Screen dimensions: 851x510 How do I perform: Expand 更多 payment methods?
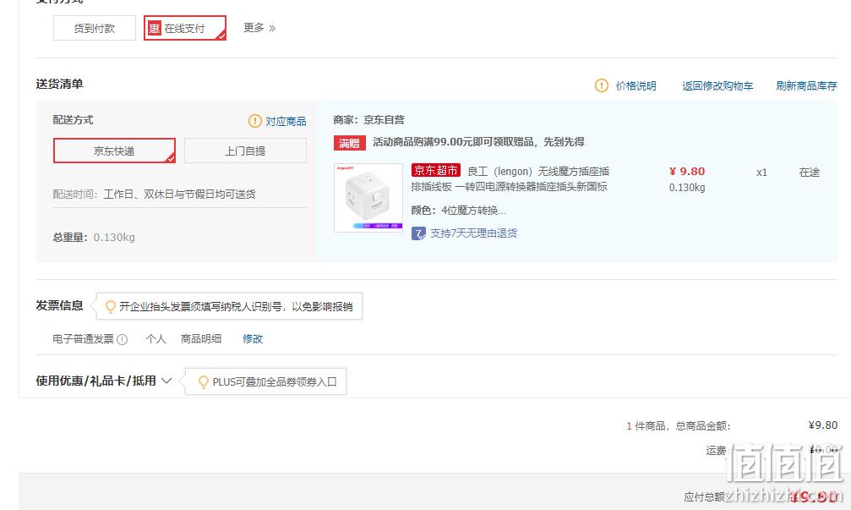pos(259,28)
